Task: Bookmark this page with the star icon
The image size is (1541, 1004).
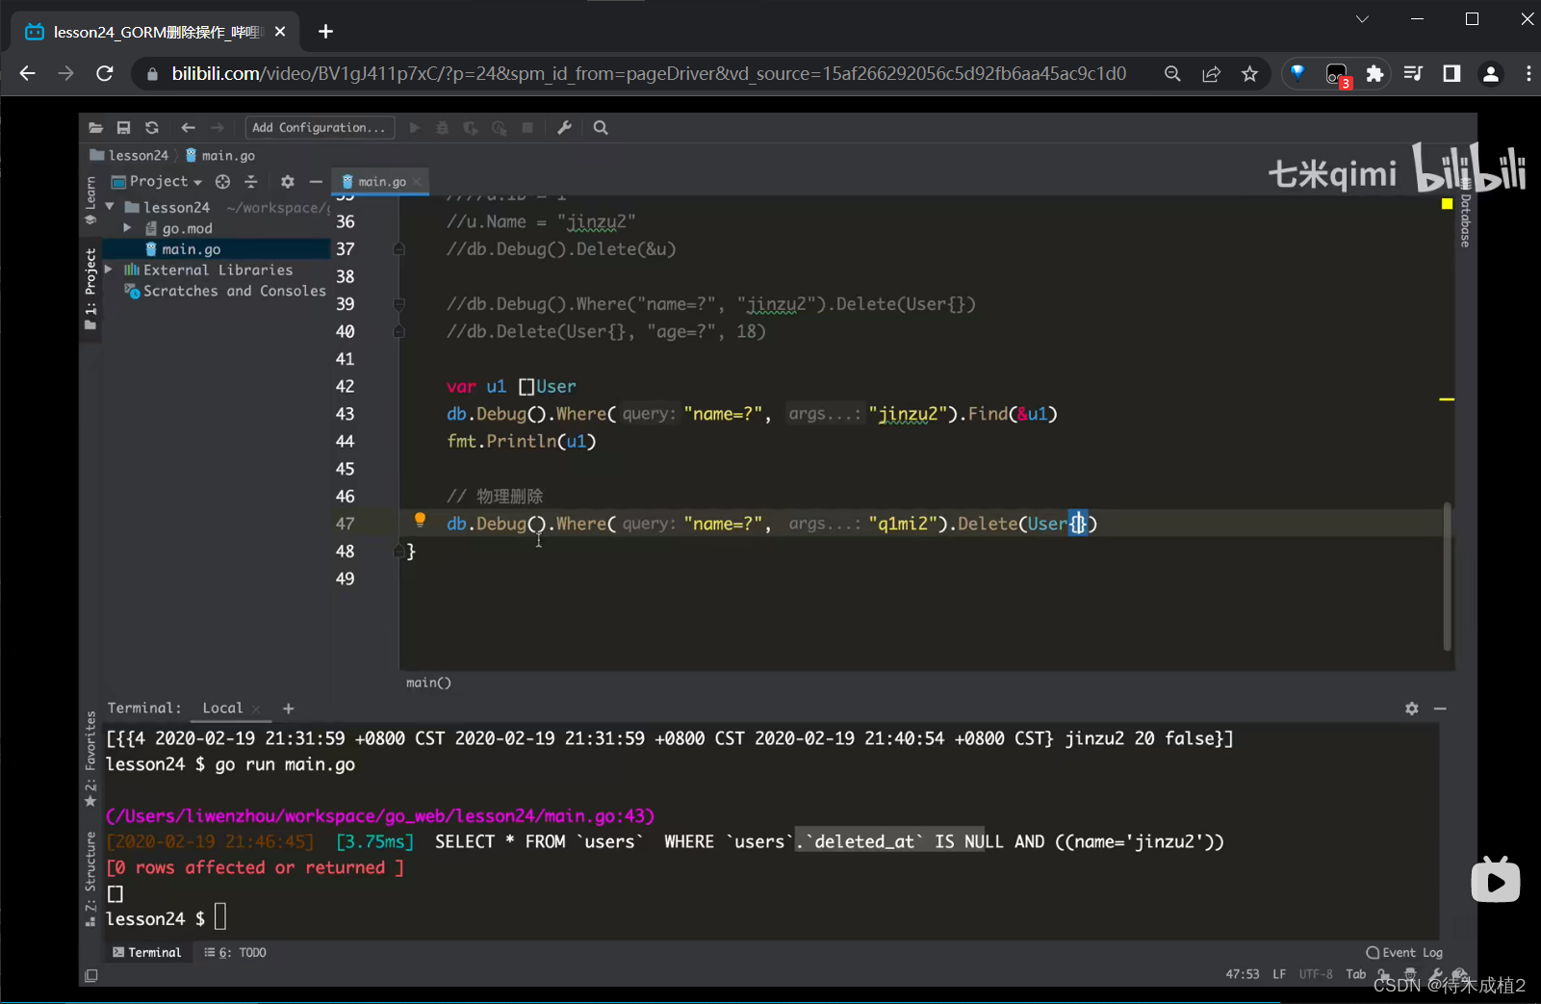Action: click(x=1249, y=74)
